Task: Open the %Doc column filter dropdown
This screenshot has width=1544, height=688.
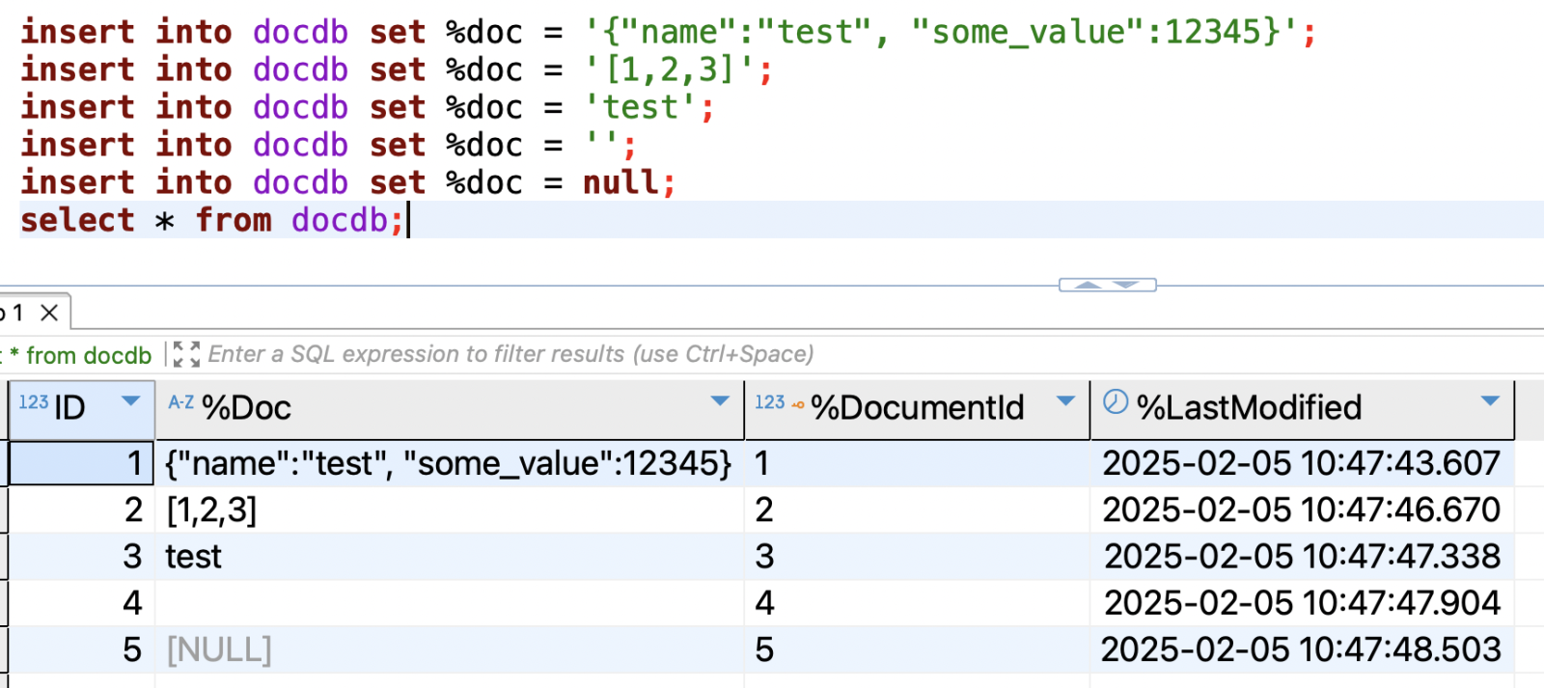Action: click(720, 401)
